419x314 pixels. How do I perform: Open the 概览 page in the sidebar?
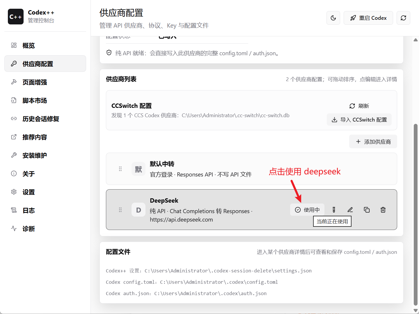point(45,45)
